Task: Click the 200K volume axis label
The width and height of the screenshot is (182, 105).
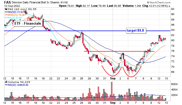Action: point(174,95)
